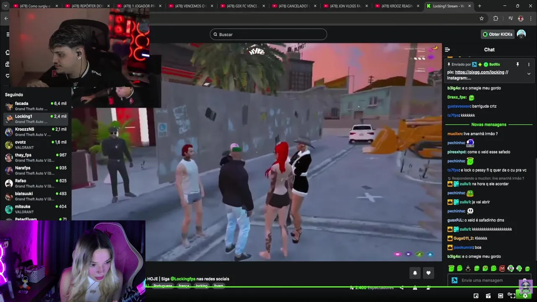This screenshot has width=537, height=302.
Task: Focus the Buscar search field
Action: click(268, 34)
